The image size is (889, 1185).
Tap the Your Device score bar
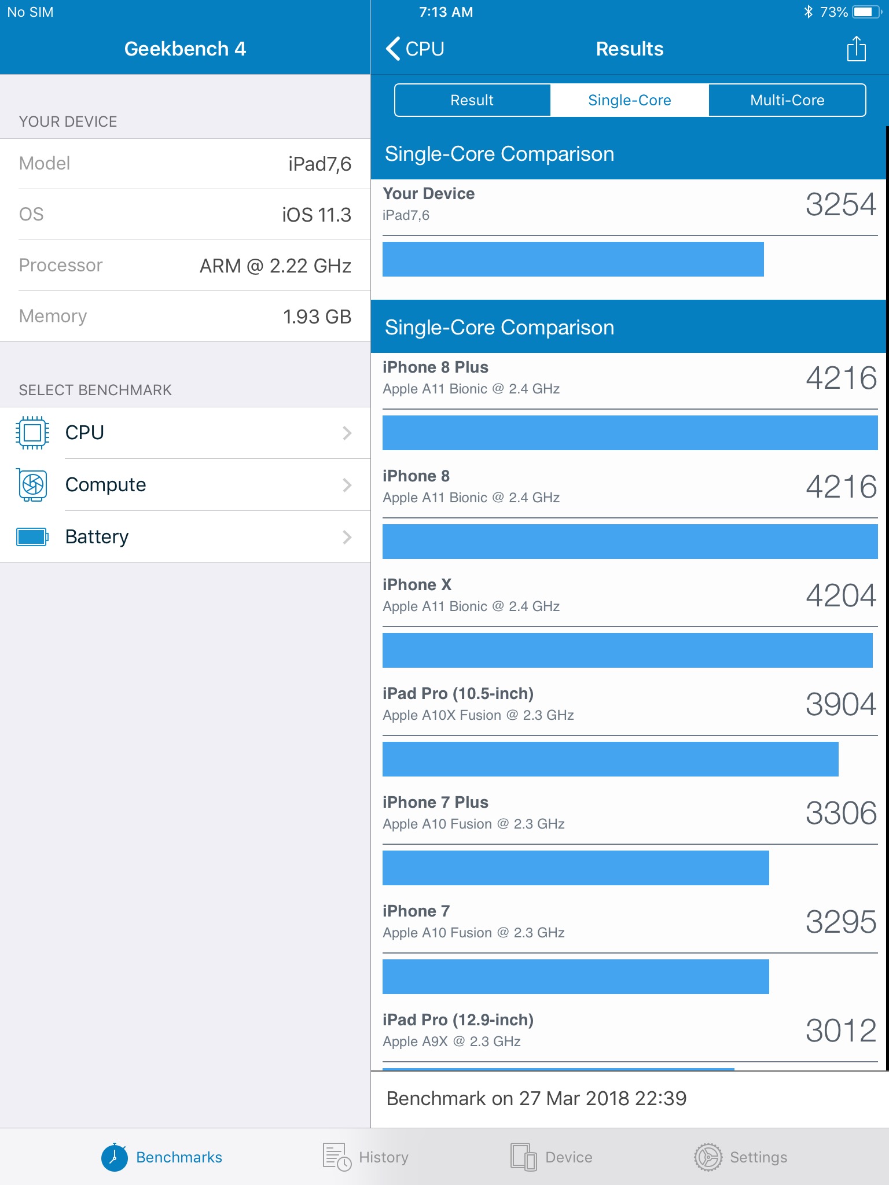click(x=573, y=259)
